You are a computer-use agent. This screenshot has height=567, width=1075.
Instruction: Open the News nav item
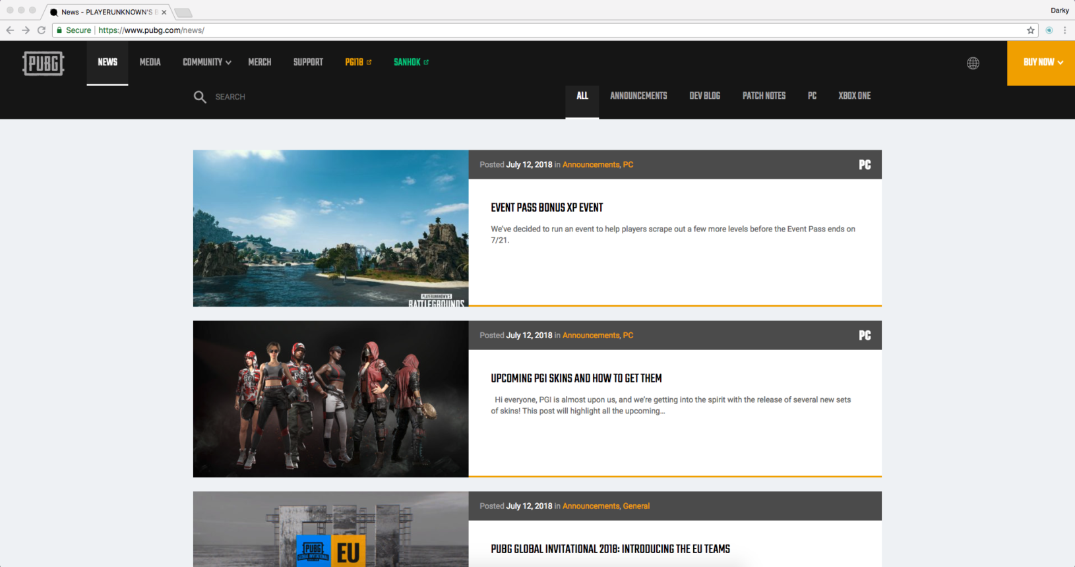[x=107, y=62]
